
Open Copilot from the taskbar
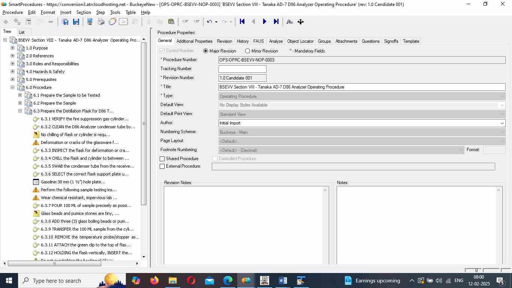(x=136, y=280)
